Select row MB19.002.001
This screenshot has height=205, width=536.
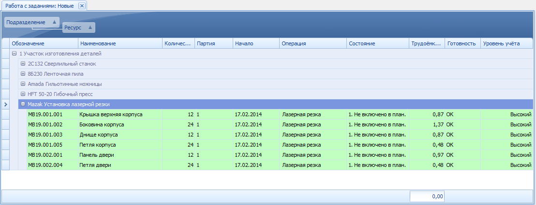tap(280, 155)
